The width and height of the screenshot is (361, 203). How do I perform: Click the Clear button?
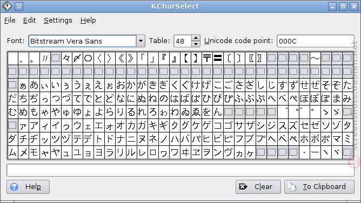pyautogui.click(x=258, y=187)
